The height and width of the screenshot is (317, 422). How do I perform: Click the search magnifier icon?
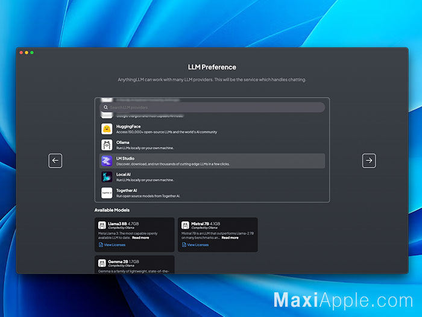pyautogui.click(x=105, y=107)
